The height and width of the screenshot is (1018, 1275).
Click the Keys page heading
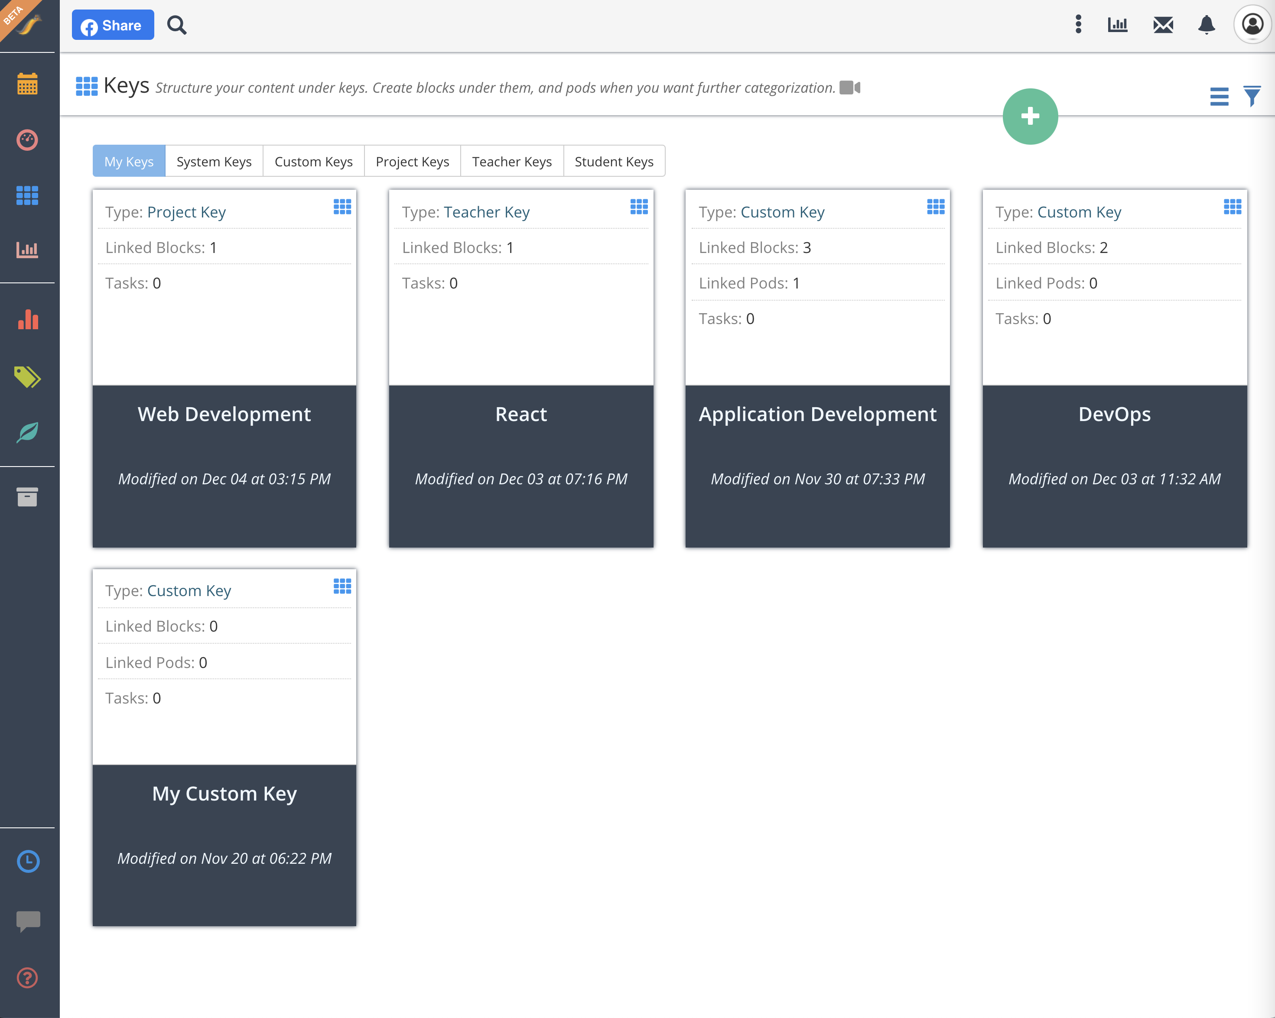126,86
